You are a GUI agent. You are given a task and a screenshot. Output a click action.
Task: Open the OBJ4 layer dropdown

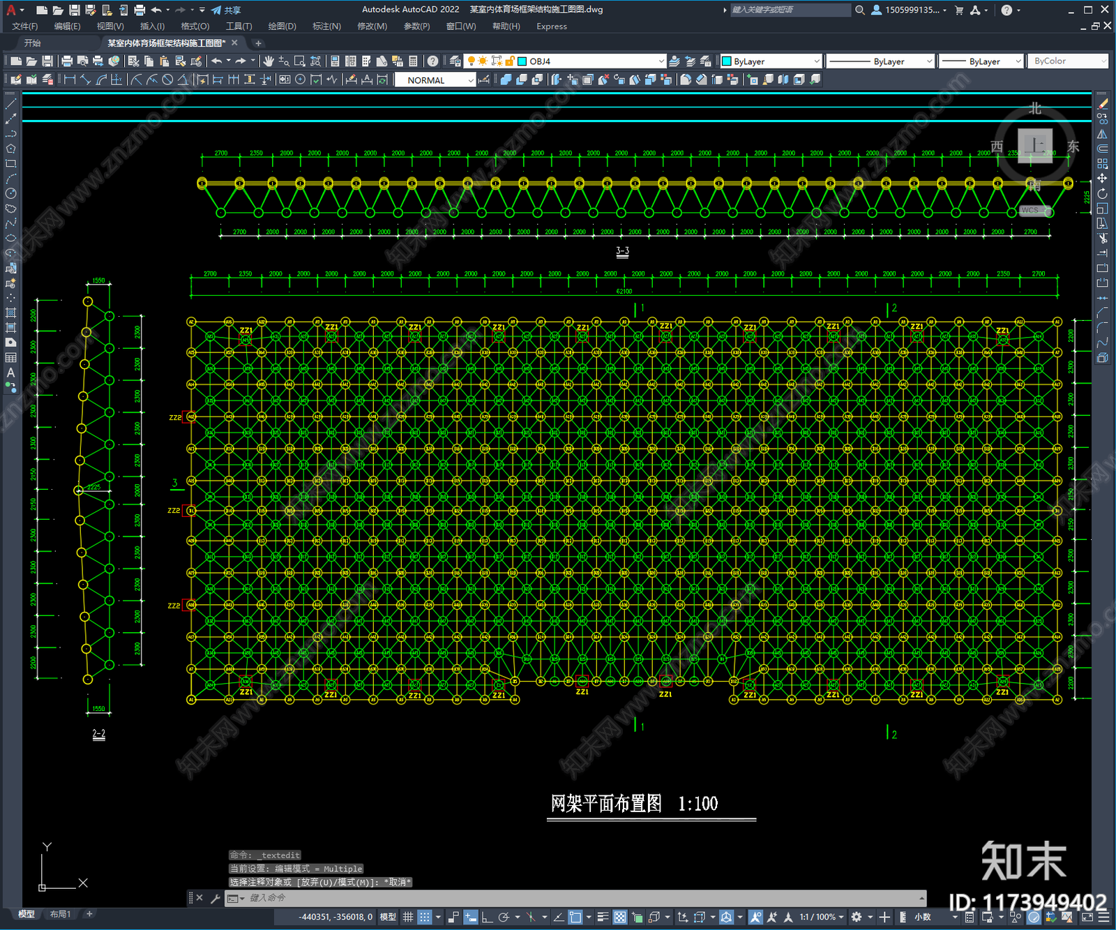click(x=661, y=61)
